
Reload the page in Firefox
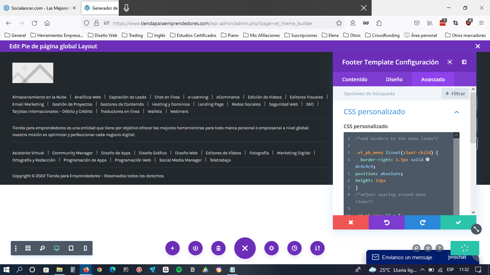pyautogui.click(x=34, y=23)
